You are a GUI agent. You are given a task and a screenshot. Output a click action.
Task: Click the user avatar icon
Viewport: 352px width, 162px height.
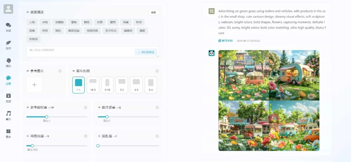[8, 9]
